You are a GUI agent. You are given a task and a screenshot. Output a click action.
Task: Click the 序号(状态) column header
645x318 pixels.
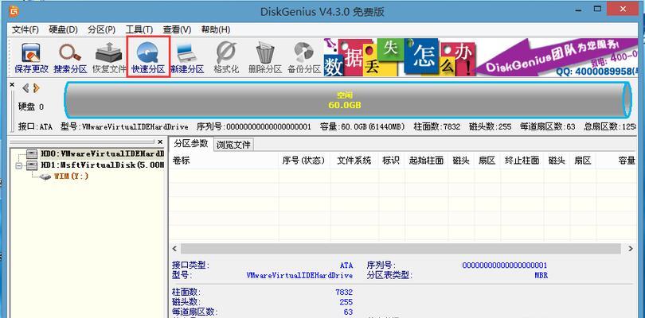304,161
